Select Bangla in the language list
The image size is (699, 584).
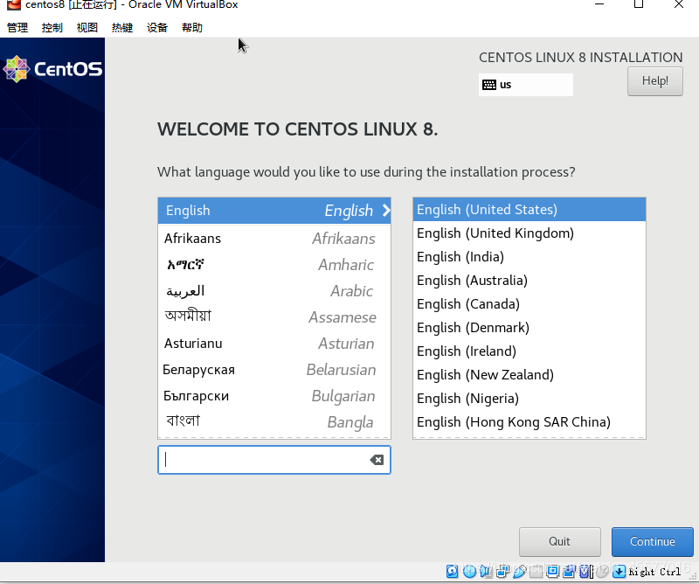(274, 422)
